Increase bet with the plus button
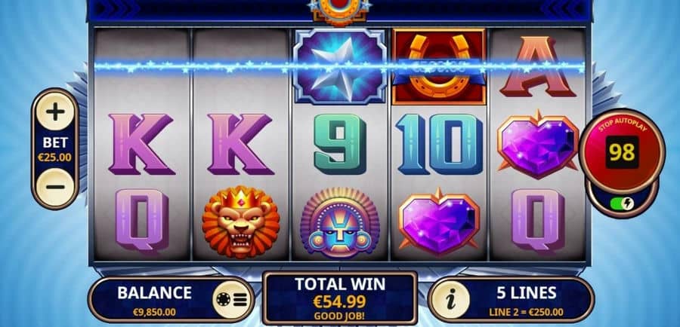Viewport: 680px width, 327px height. pyautogui.click(x=55, y=112)
